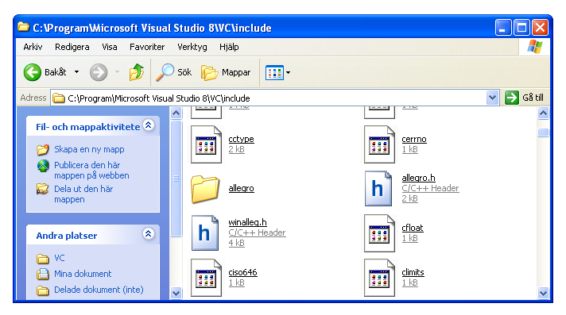Click file list scrollbar down arrow
566x315 pixels.
pyautogui.click(x=543, y=293)
